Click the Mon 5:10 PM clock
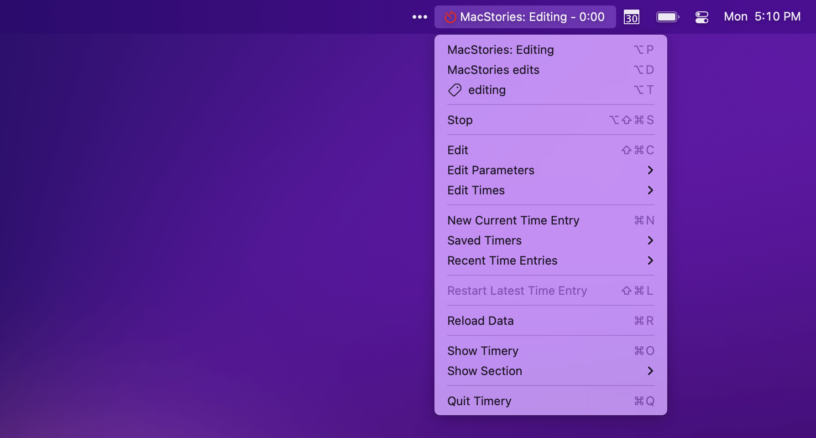Image resolution: width=816 pixels, height=438 pixels. [x=762, y=17]
